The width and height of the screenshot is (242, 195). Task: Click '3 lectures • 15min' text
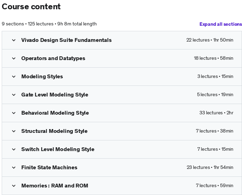[215, 77]
